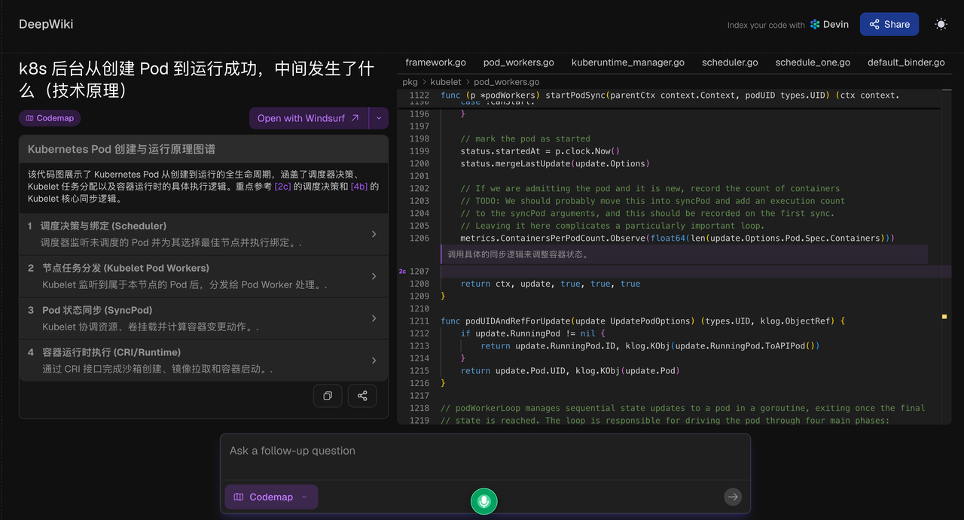The width and height of the screenshot is (964, 520).
Task: Click the green microphone button
Action: click(x=484, y=501)
